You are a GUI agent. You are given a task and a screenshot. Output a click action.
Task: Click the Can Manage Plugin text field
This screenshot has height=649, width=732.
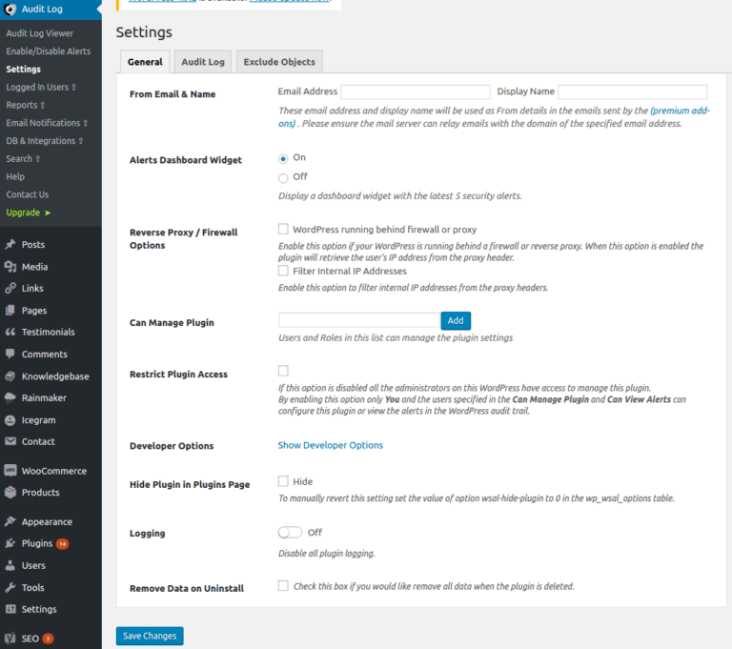tap(359, 320)
